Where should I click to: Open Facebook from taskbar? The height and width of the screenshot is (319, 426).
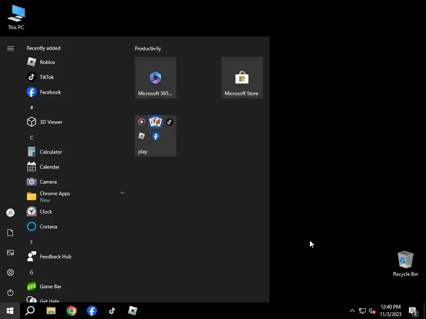coord(92,311)
